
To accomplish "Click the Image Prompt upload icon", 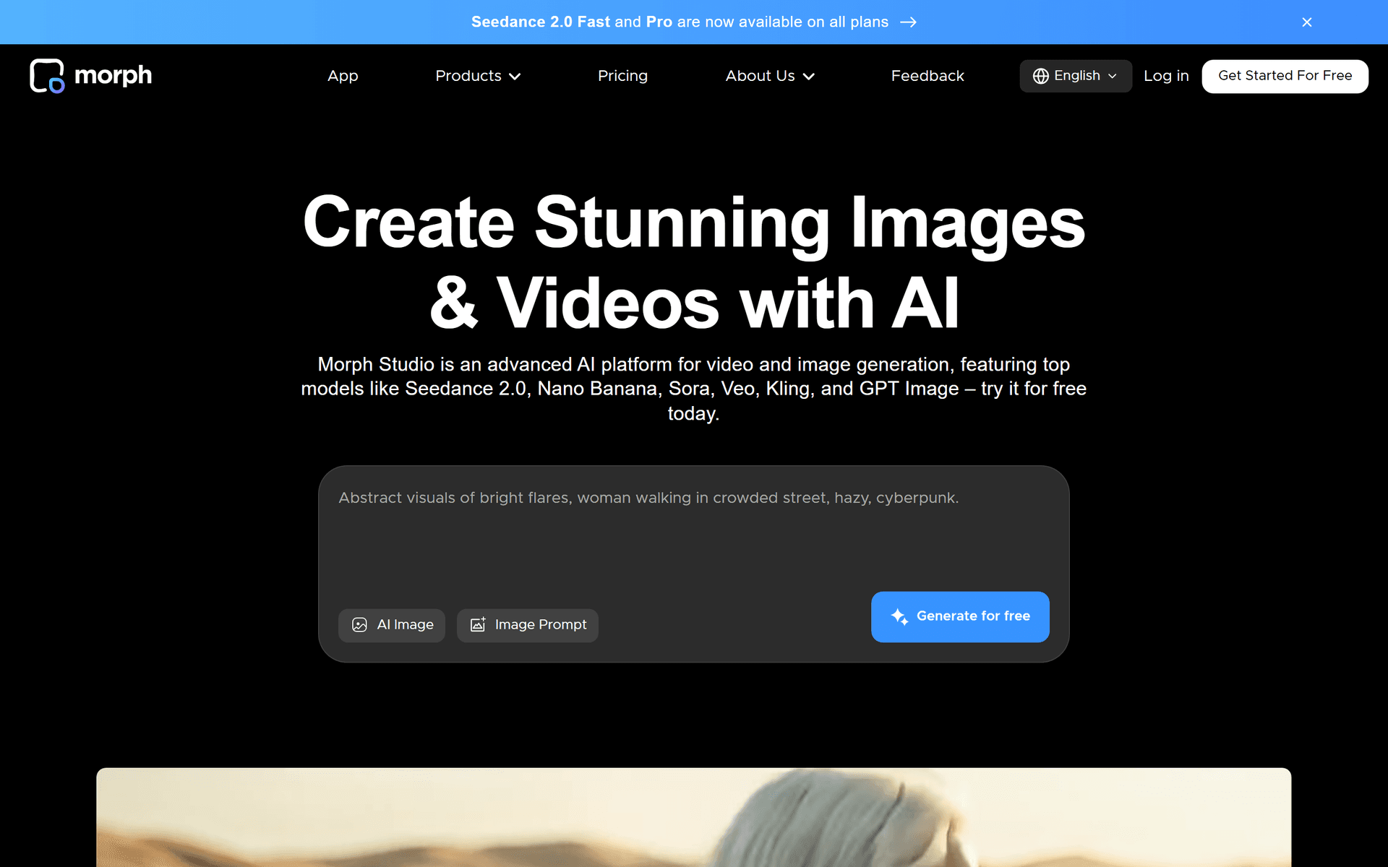I will (x=478, y=625).
